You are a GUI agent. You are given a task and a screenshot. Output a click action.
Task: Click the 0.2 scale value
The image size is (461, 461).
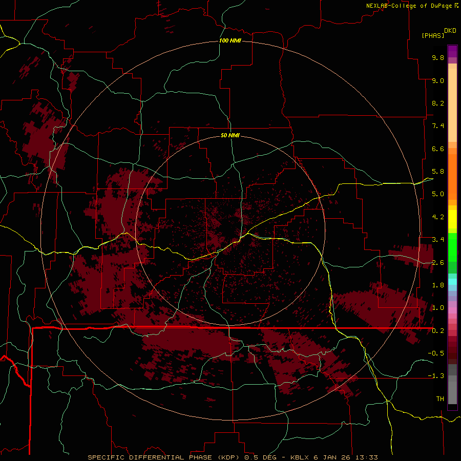(438, 331)
